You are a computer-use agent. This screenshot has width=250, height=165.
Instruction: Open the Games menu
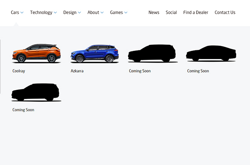(117, 12)
